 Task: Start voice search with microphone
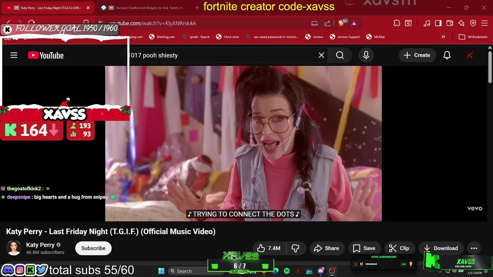click(366, 55)
